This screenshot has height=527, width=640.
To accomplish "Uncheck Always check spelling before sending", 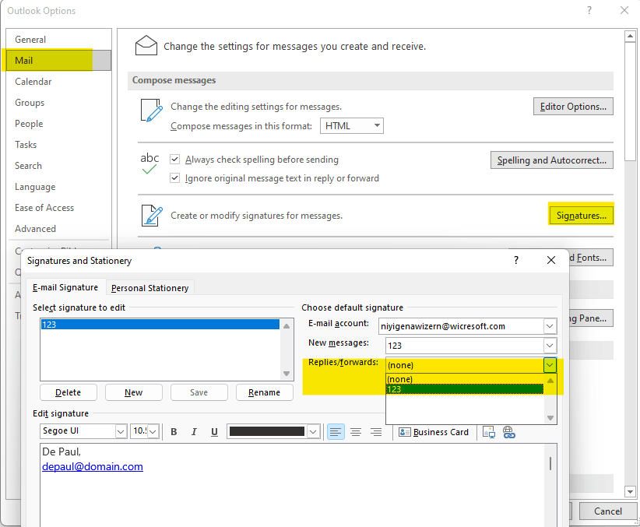I will (175, 160).
